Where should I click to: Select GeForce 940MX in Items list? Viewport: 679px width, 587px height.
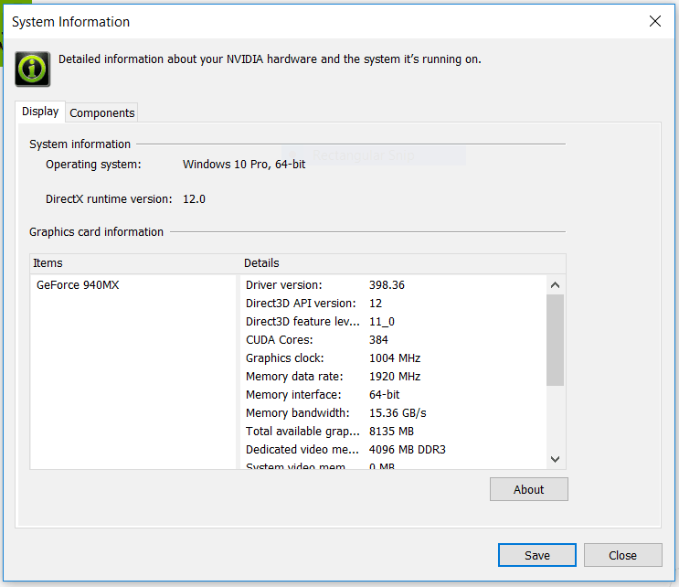click(78, 284)
